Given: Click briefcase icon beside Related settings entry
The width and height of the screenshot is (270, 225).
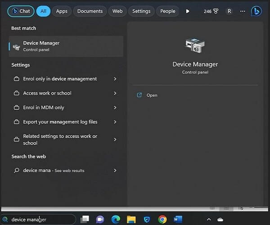Looking at the screenshot, I should point(17,139).
